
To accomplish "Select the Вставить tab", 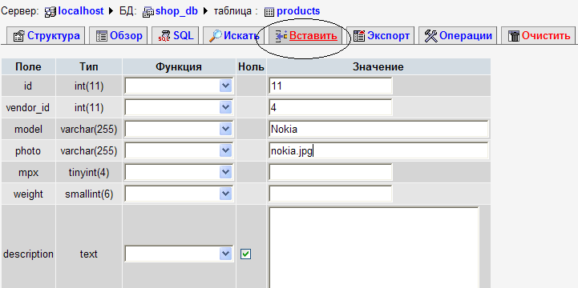I will coord(305,36).
